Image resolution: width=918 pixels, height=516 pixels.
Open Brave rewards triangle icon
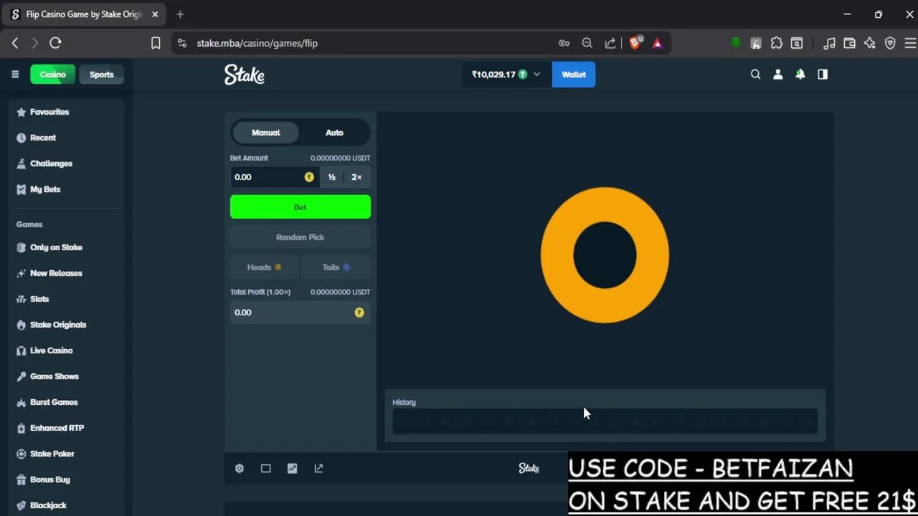[x=658, y=43]
